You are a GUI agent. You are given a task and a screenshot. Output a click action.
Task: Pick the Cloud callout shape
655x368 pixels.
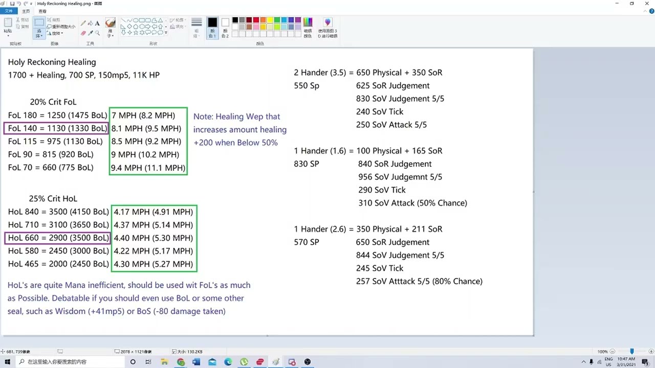(160, 33)
